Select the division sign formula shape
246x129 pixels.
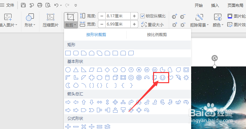[x=92, y=127]
